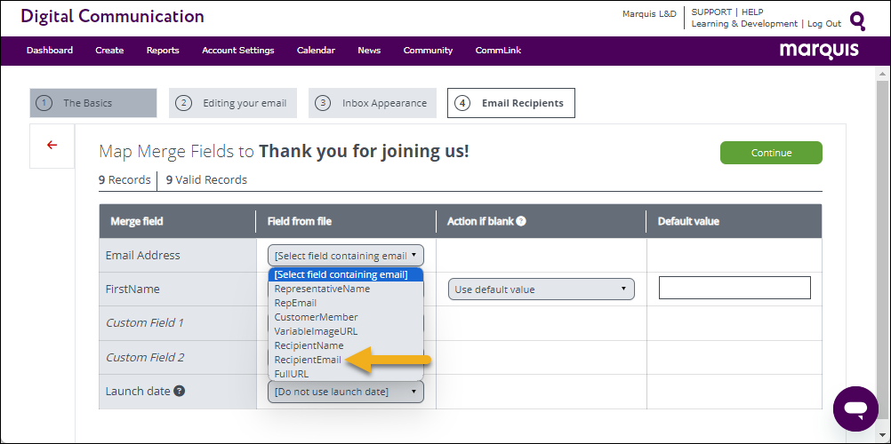Pick FullURL from the field list

292,374
